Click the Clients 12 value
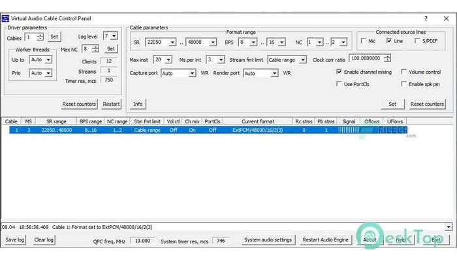 [x=109, y=61]
